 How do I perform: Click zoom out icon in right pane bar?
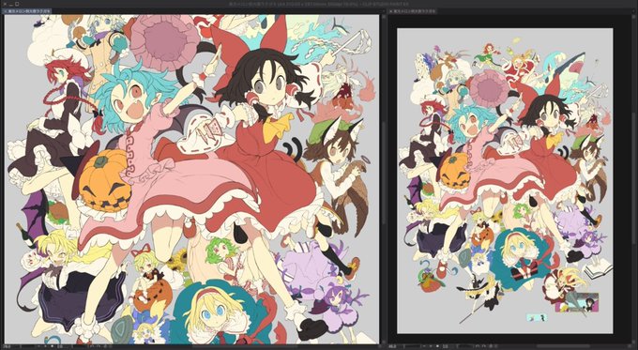coord(424,346)
